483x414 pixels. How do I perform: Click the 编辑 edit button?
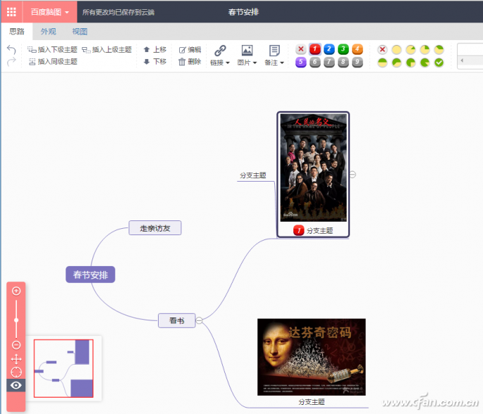pyautogui.click(x=190, y=49)
